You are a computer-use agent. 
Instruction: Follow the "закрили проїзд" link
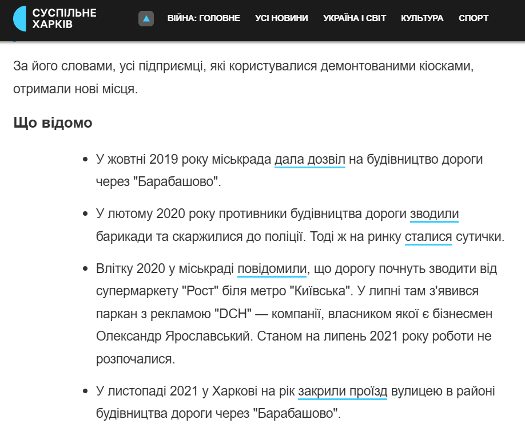pyautogui.click(x=343, y=391)
